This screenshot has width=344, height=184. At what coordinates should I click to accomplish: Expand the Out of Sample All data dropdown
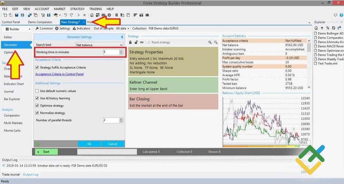[122, 29]
